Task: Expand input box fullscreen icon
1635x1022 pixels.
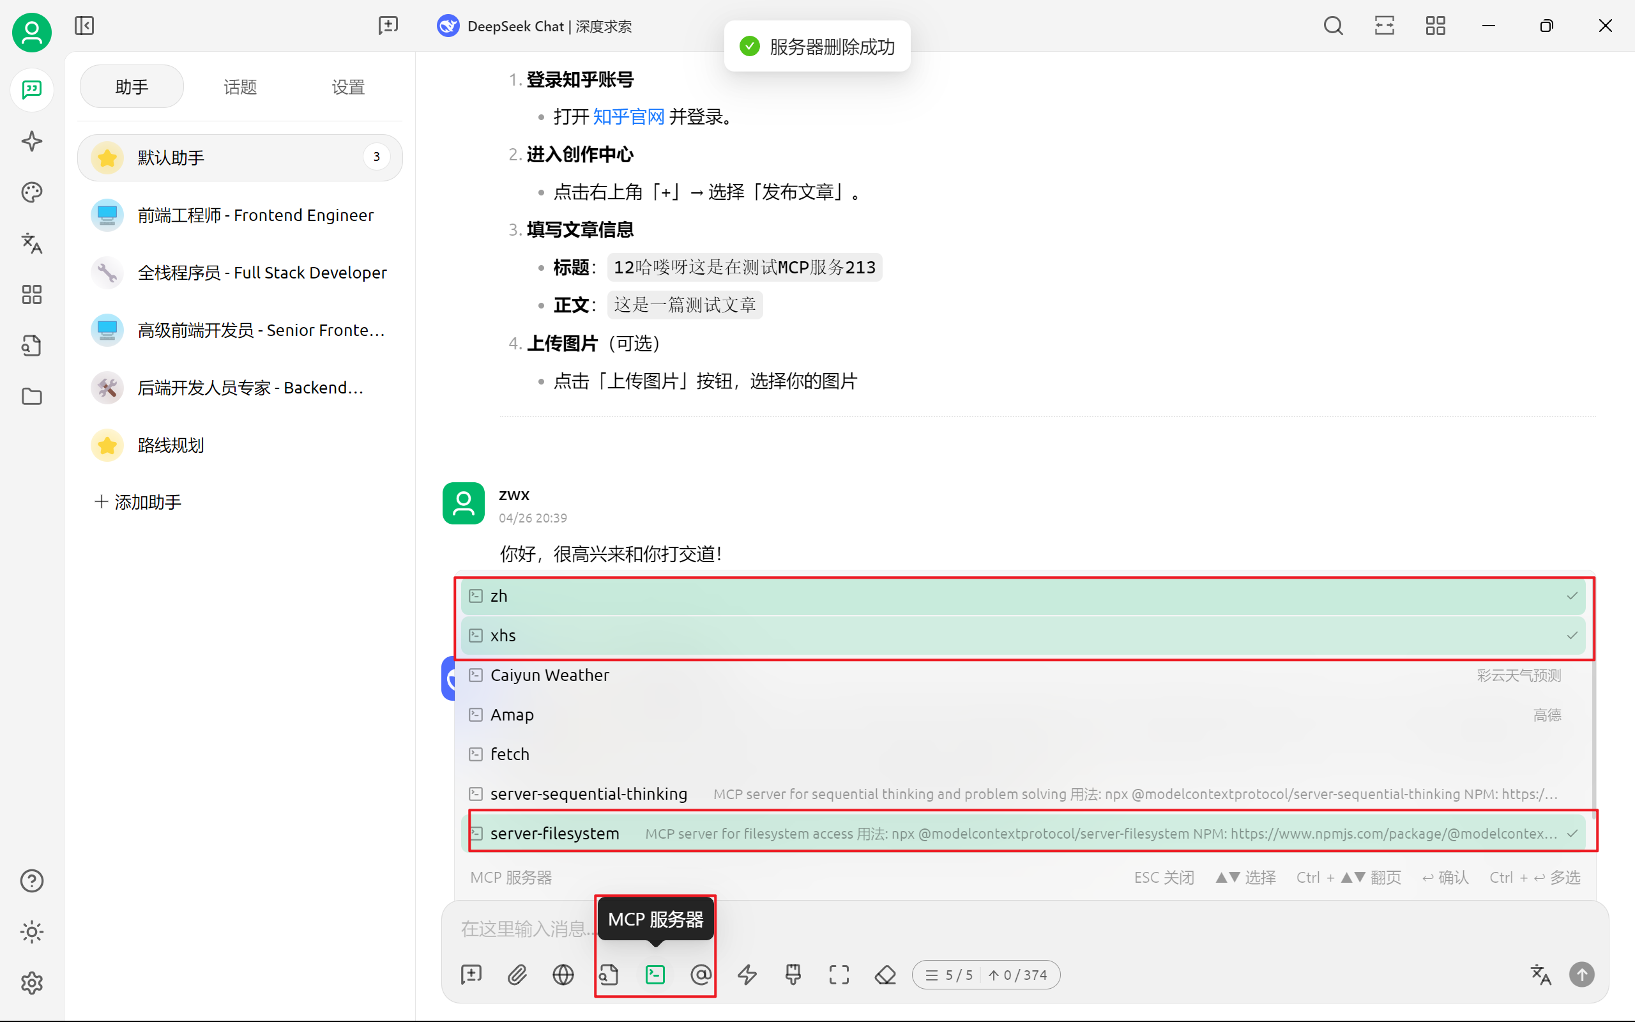Action: [839, 974]
